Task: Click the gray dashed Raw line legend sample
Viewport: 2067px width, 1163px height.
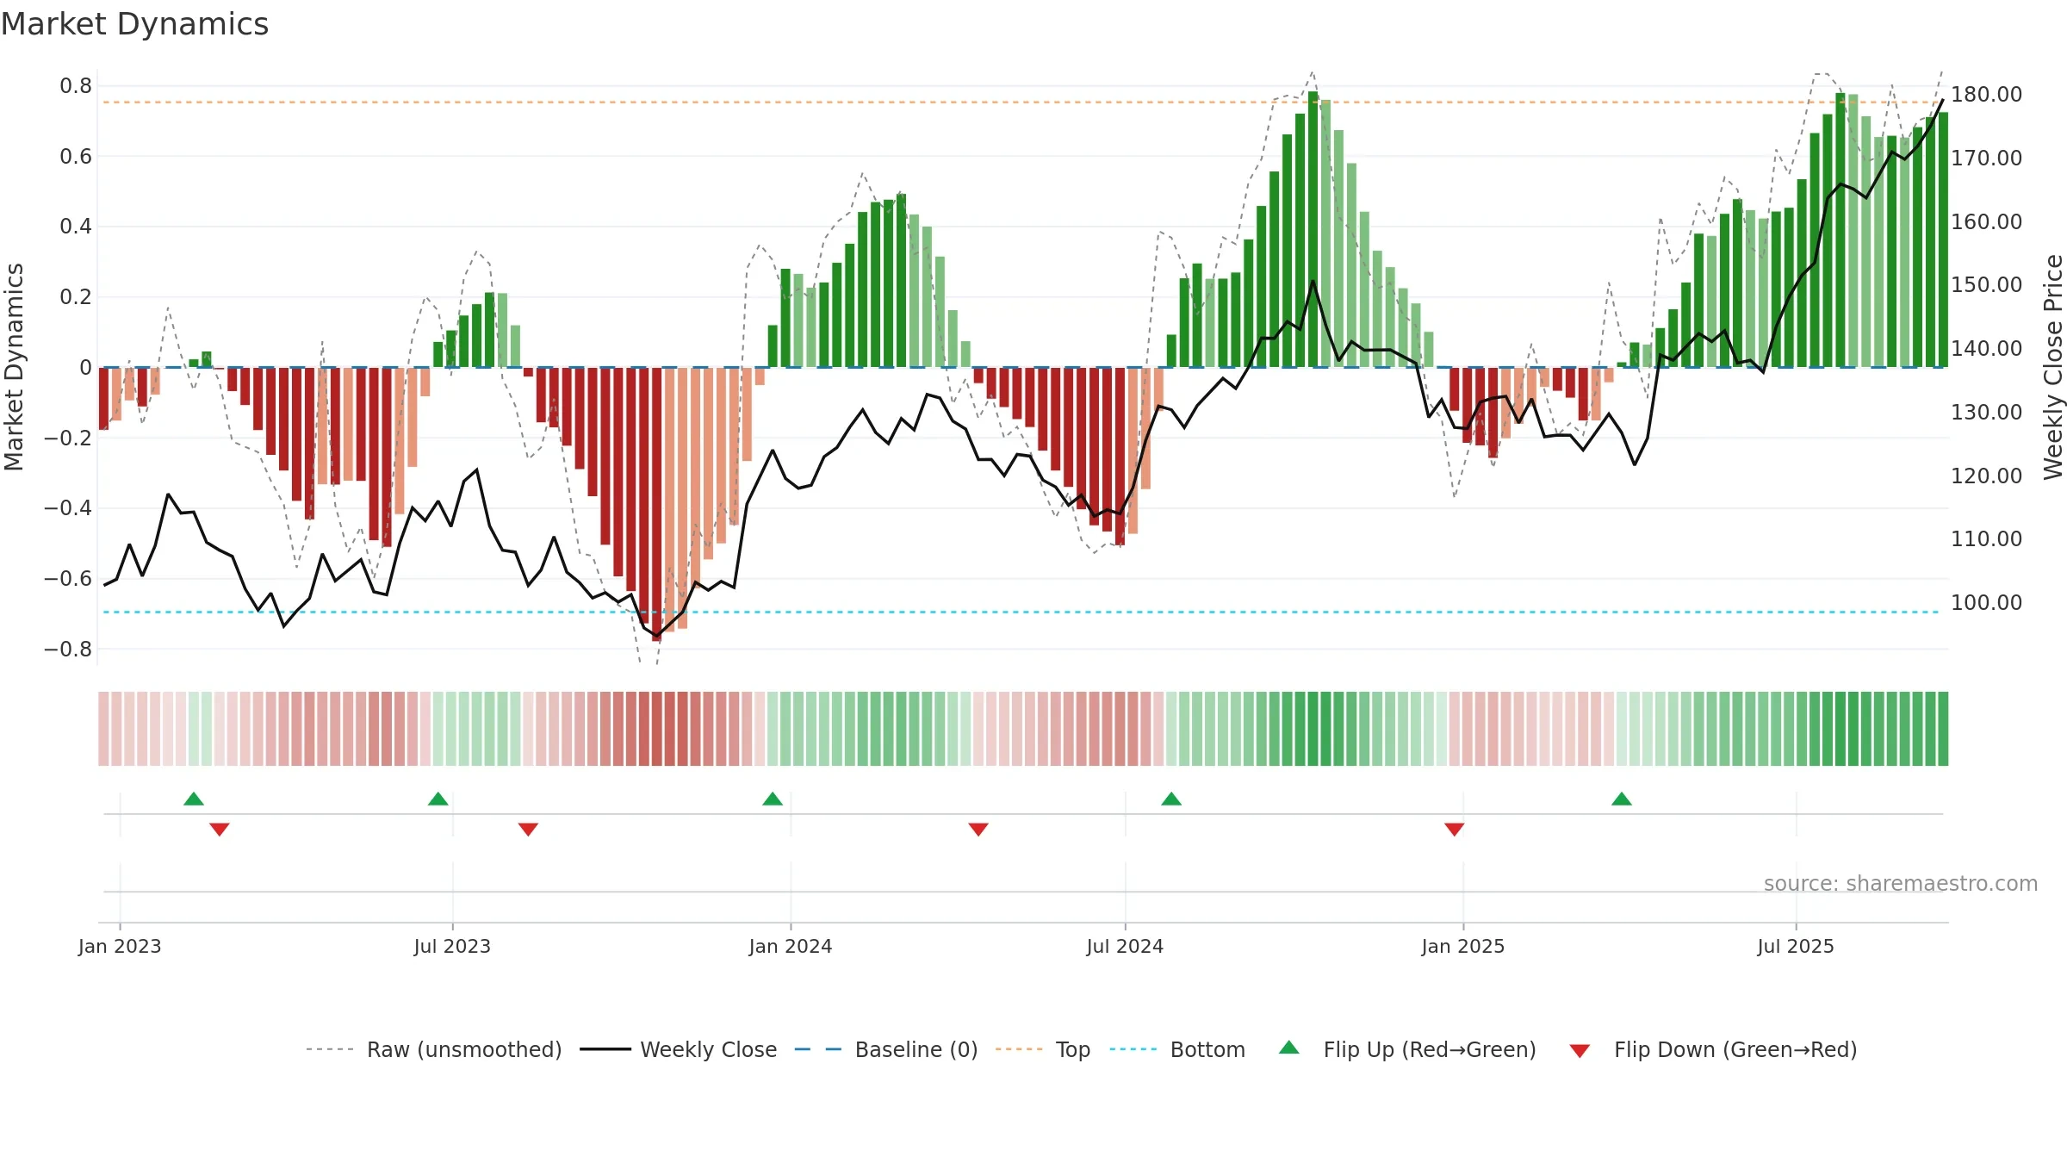Action: click(x=330, y=1049)
